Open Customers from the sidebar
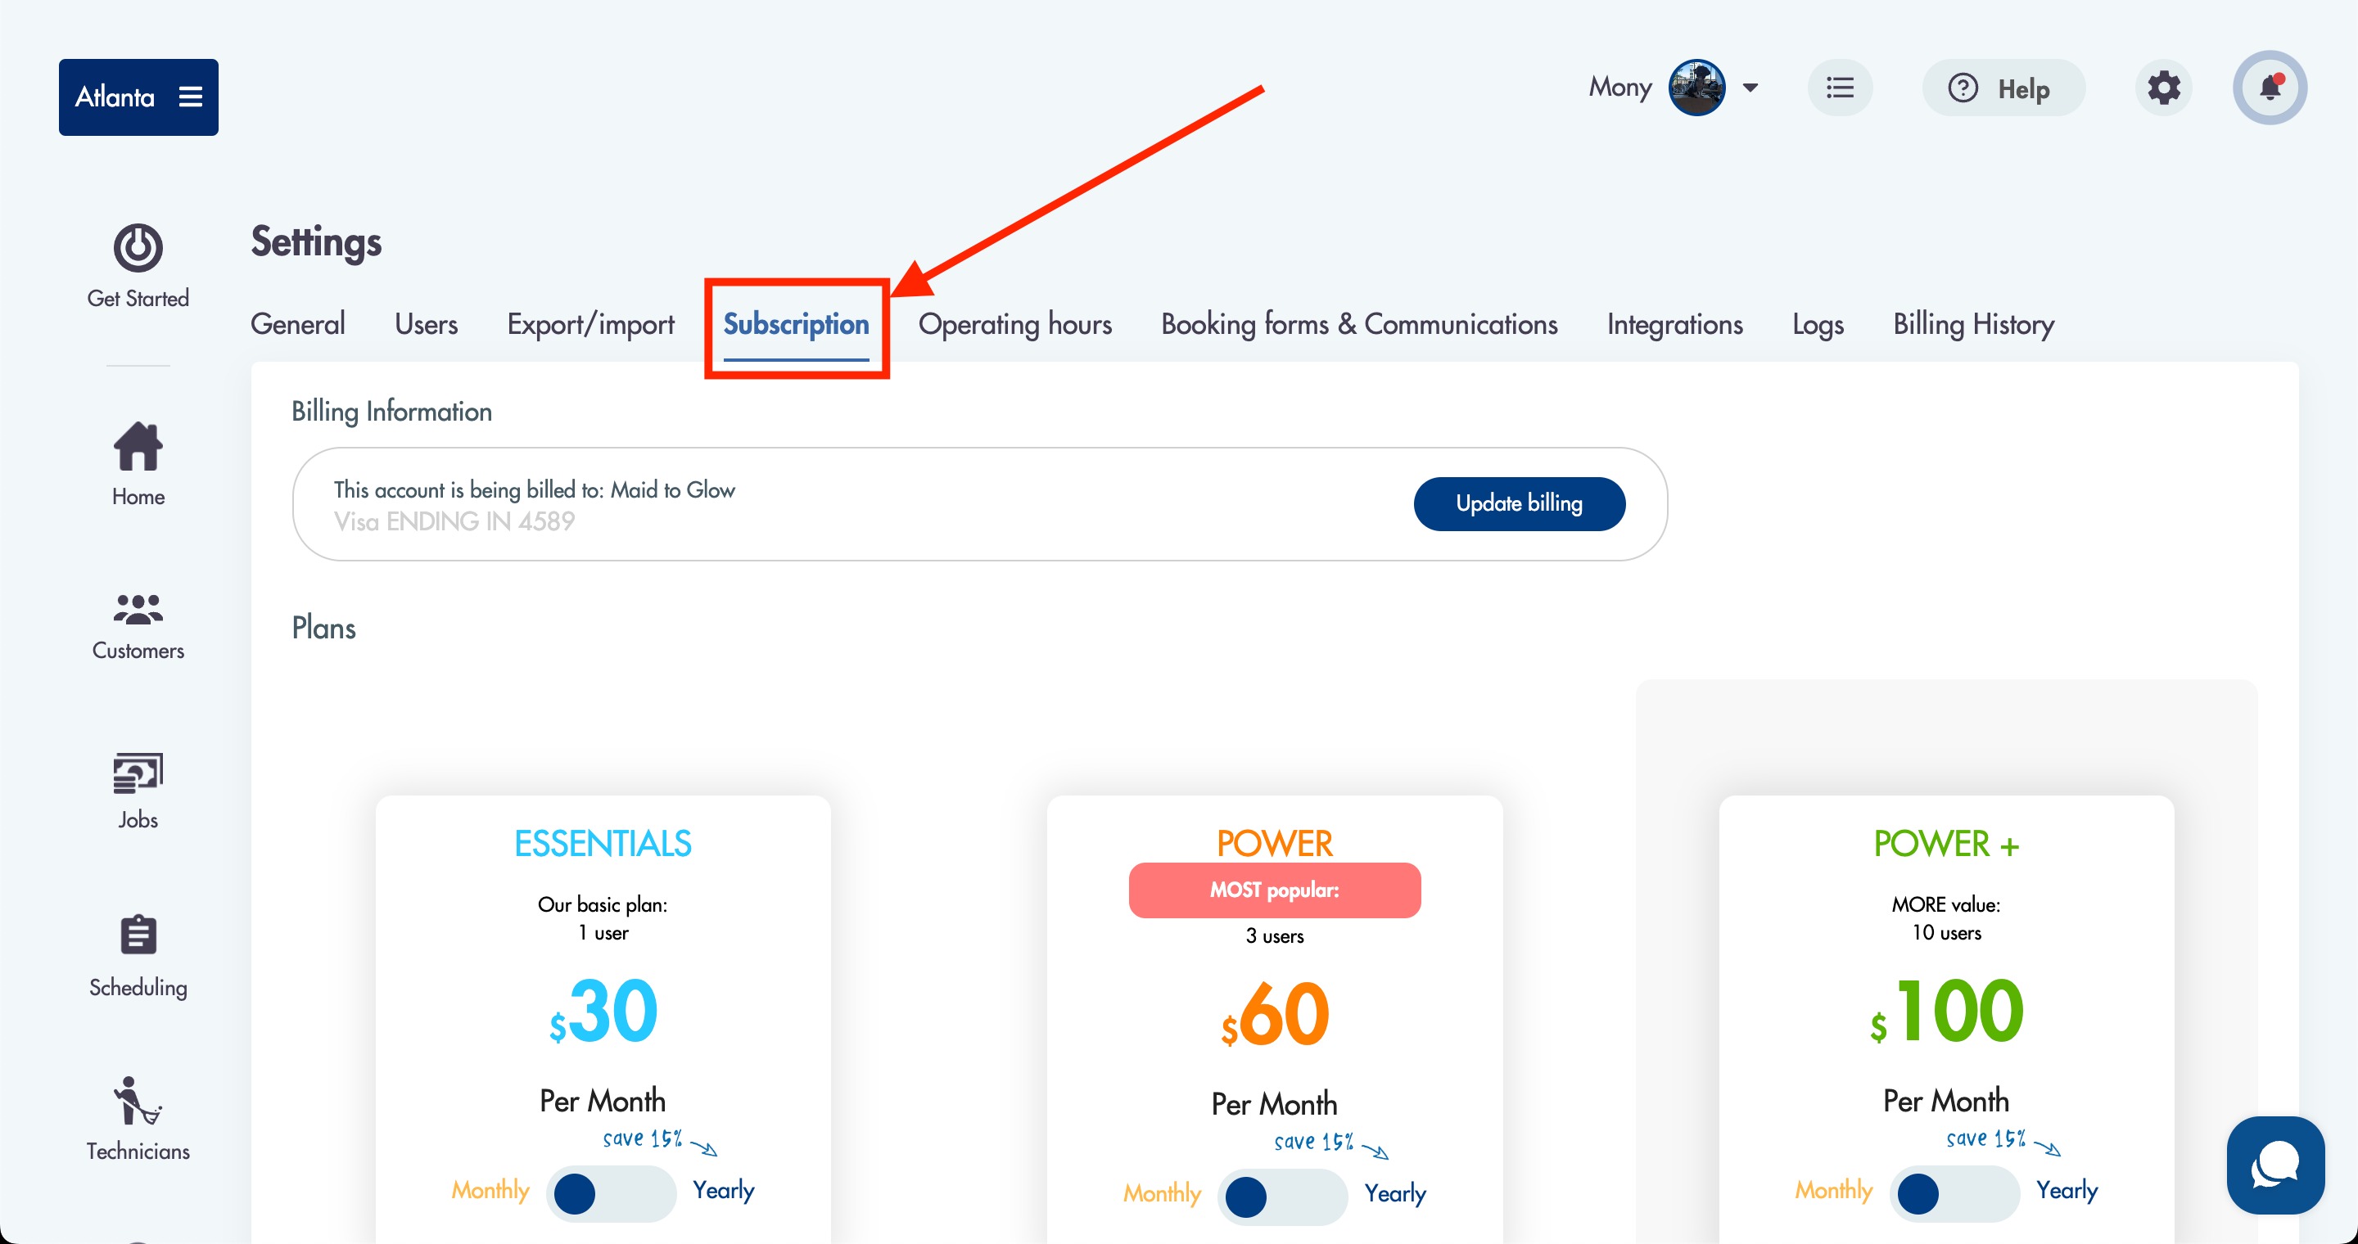Screen dimensions: 2358x1244 click(138, 627)
